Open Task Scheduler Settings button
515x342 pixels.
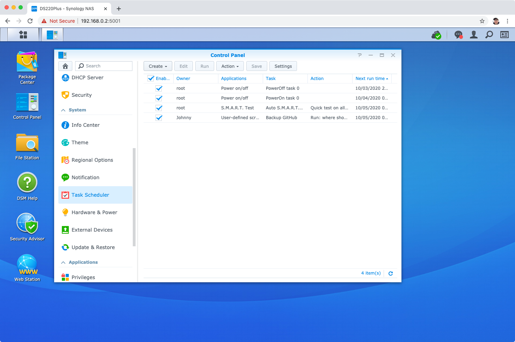point(283,66)
